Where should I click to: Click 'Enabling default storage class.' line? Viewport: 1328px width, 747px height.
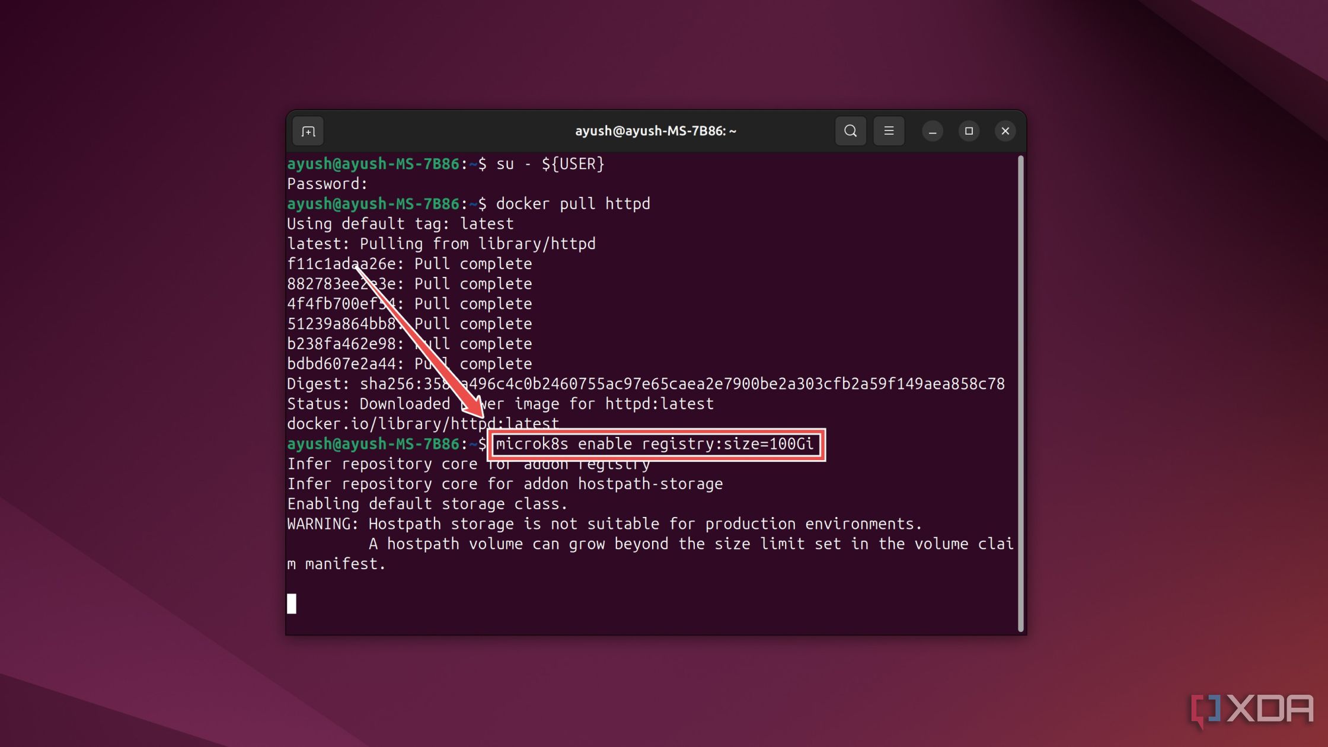click(427, 504)
